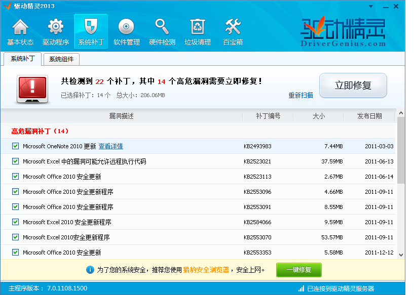Uncheck the KB2523021 Excel vulnerability patch
415x295 pixels.
(x=15, y=161)
